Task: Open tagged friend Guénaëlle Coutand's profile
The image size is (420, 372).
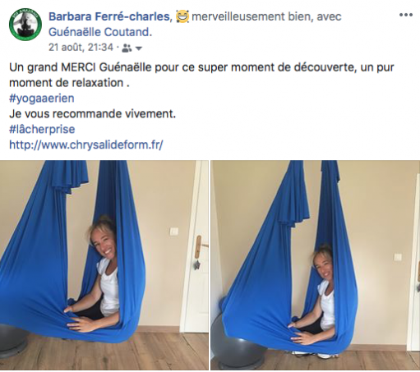Action: [x=100, y=32]
